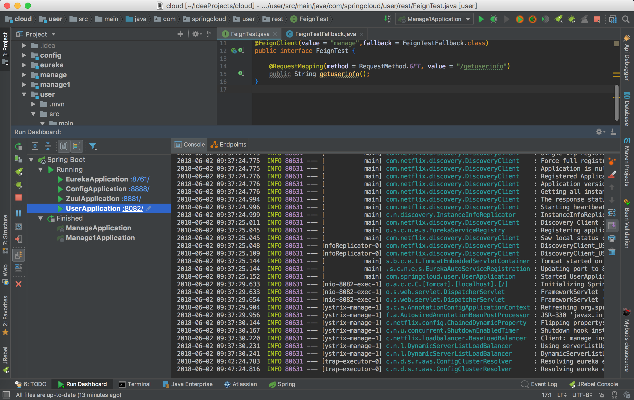Click the editor vertical scrollbar
This screenshot has height=400, width=634.
point(616,103)
